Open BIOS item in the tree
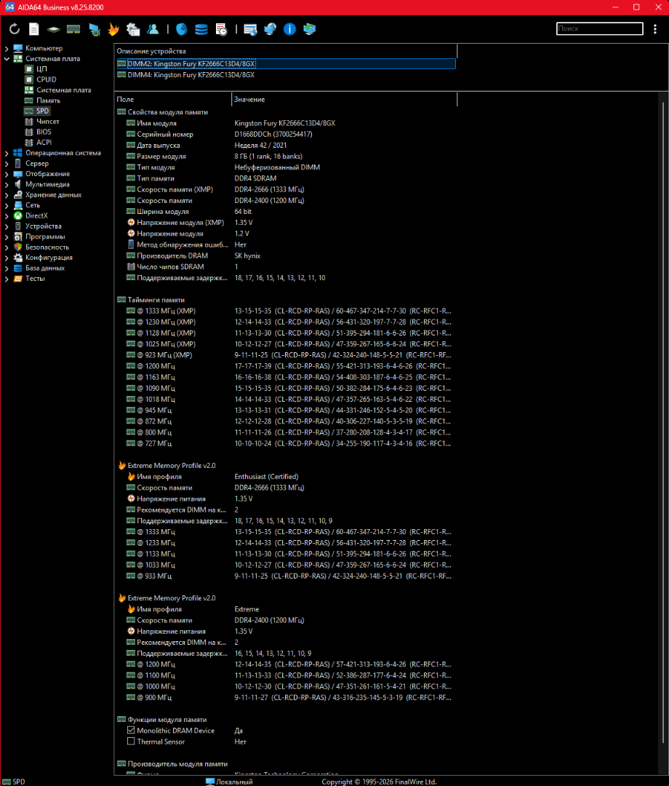This screenshot has height=786, width=669. (44, 132)
